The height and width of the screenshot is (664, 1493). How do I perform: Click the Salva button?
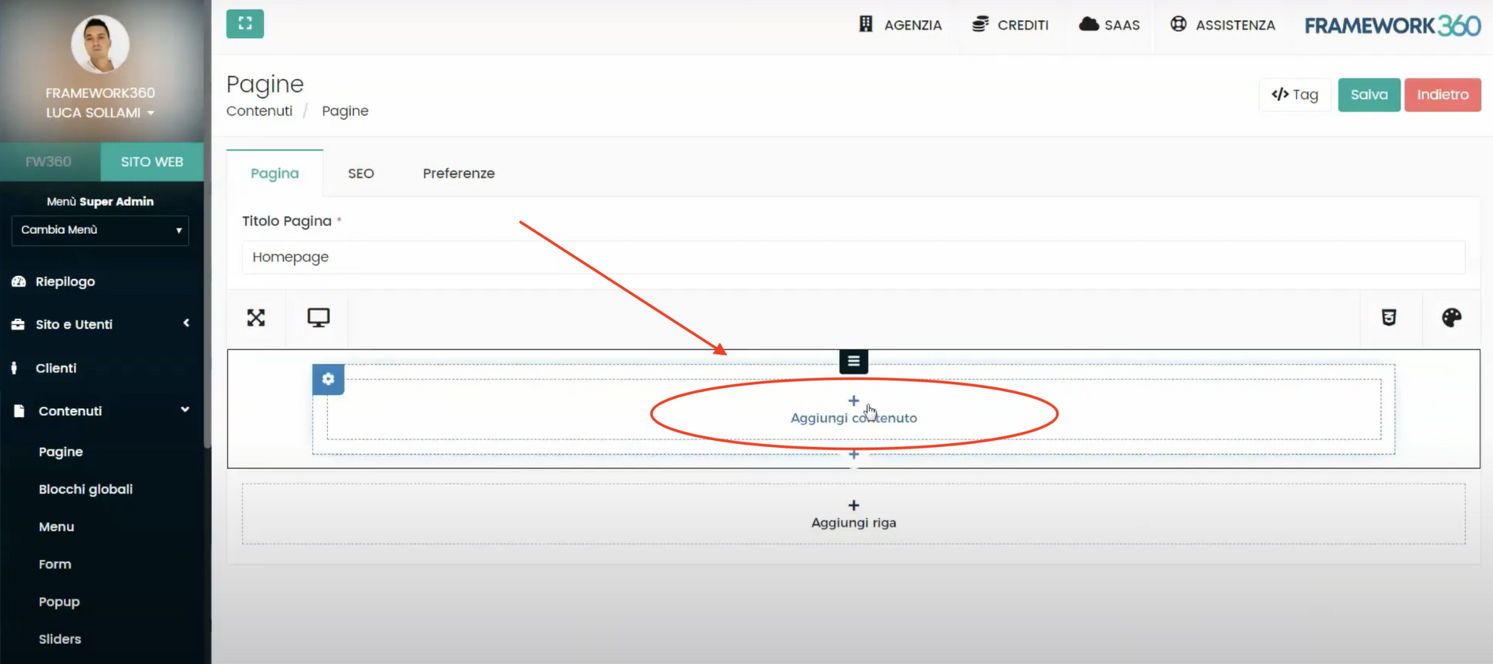(x=1369, y=95)
